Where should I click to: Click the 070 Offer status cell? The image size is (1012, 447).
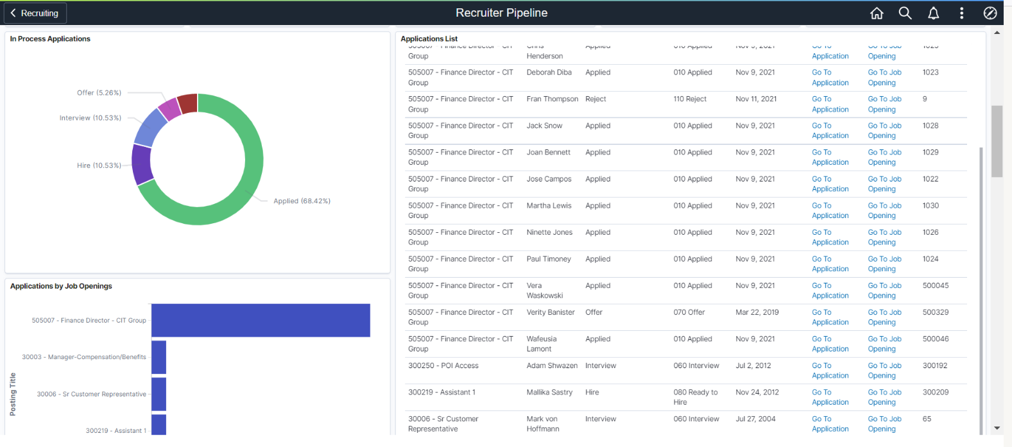[x=689, y=312]
